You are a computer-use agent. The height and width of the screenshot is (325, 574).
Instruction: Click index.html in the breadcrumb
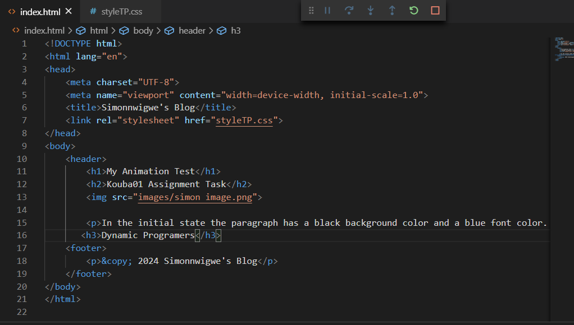click(x=44, y=31)
